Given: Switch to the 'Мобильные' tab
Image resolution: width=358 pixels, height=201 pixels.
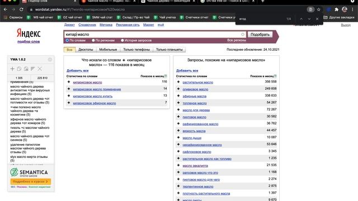Looking at the screenshot, I should click(x=108, y=50).
